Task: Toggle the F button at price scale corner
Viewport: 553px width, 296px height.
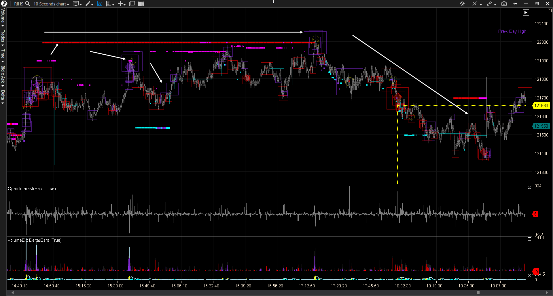Action: coord(549,10)
